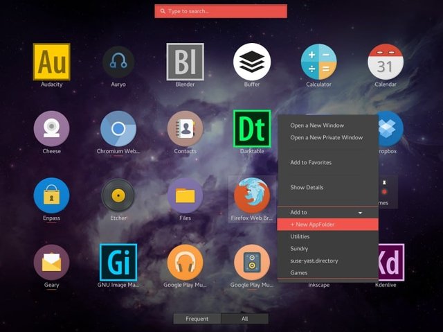The image size is (443, 332).
Task: Add to suse-yast.directory folder
Action: click(328, 261)
